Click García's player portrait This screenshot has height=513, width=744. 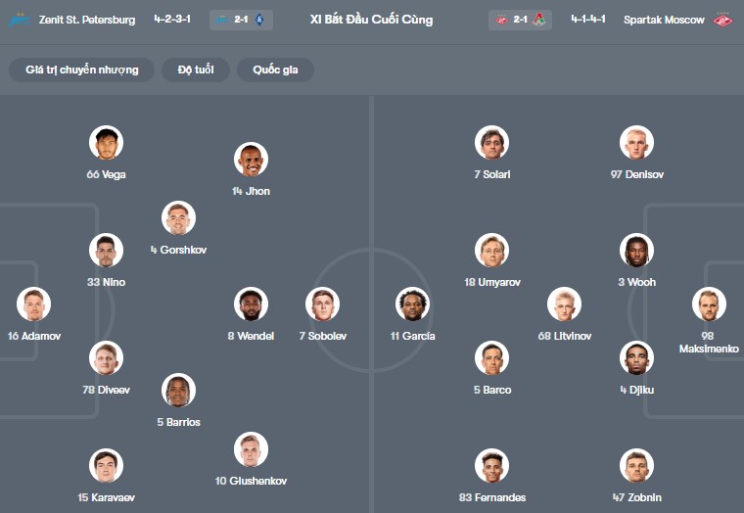412,304
